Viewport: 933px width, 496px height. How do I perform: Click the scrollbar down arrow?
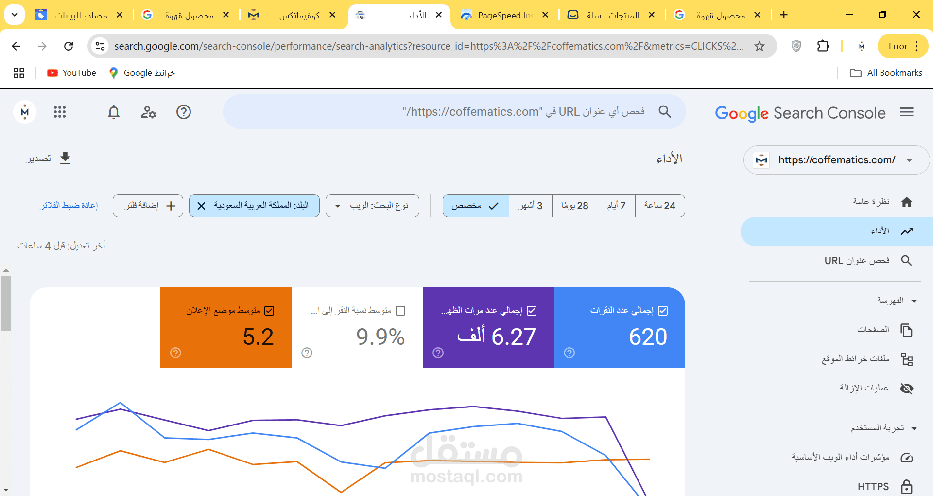(x=6, y=490)
